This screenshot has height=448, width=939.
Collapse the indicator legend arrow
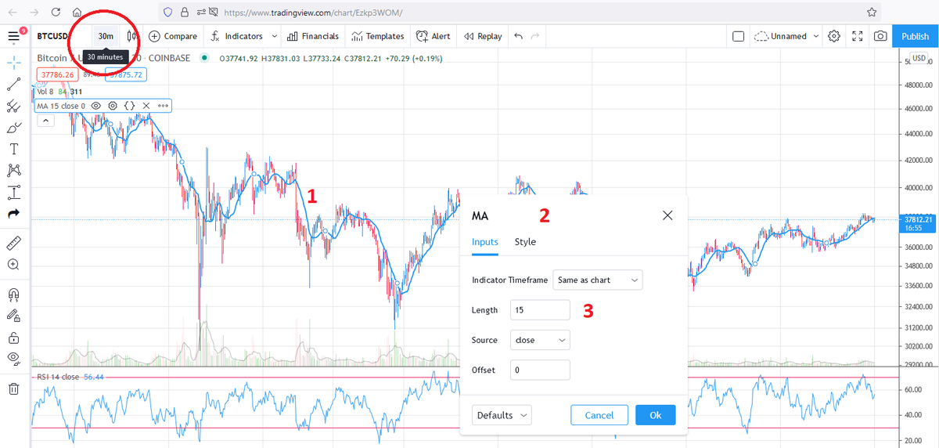click(45, 121)
